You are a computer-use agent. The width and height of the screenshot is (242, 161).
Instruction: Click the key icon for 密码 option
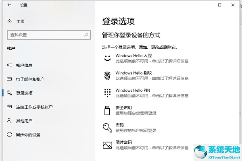click(107, 128)
